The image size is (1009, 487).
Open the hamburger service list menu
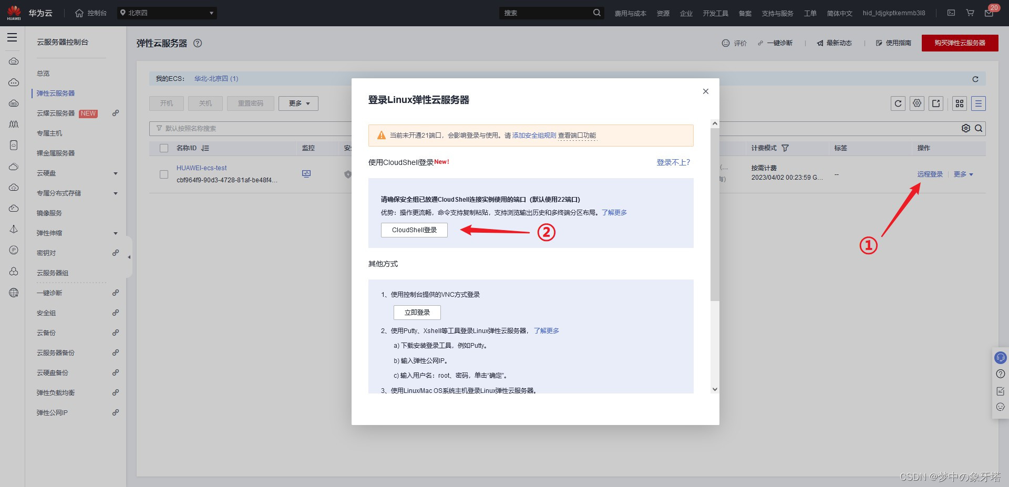point(12,37)
